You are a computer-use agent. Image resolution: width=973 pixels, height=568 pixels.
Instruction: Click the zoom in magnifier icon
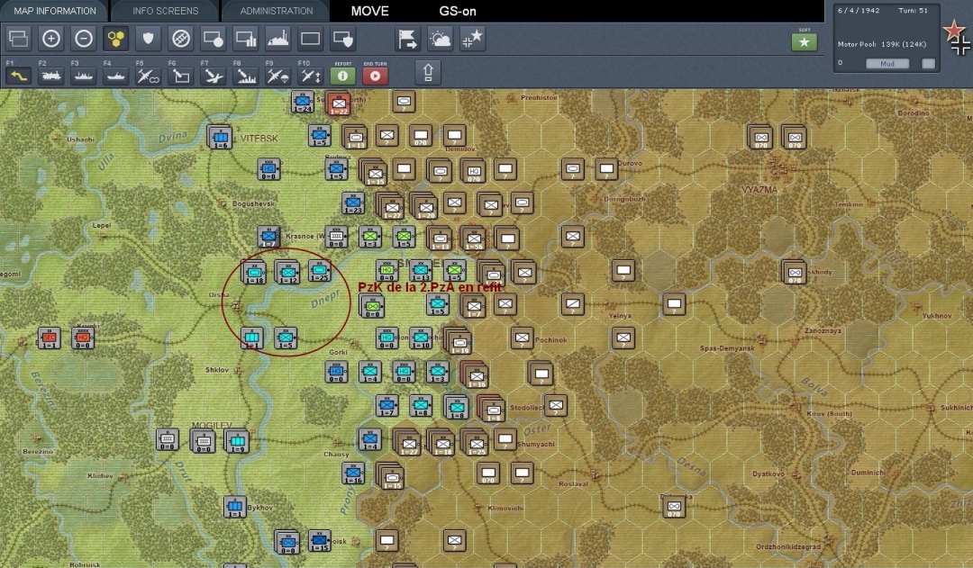(51, 39)
